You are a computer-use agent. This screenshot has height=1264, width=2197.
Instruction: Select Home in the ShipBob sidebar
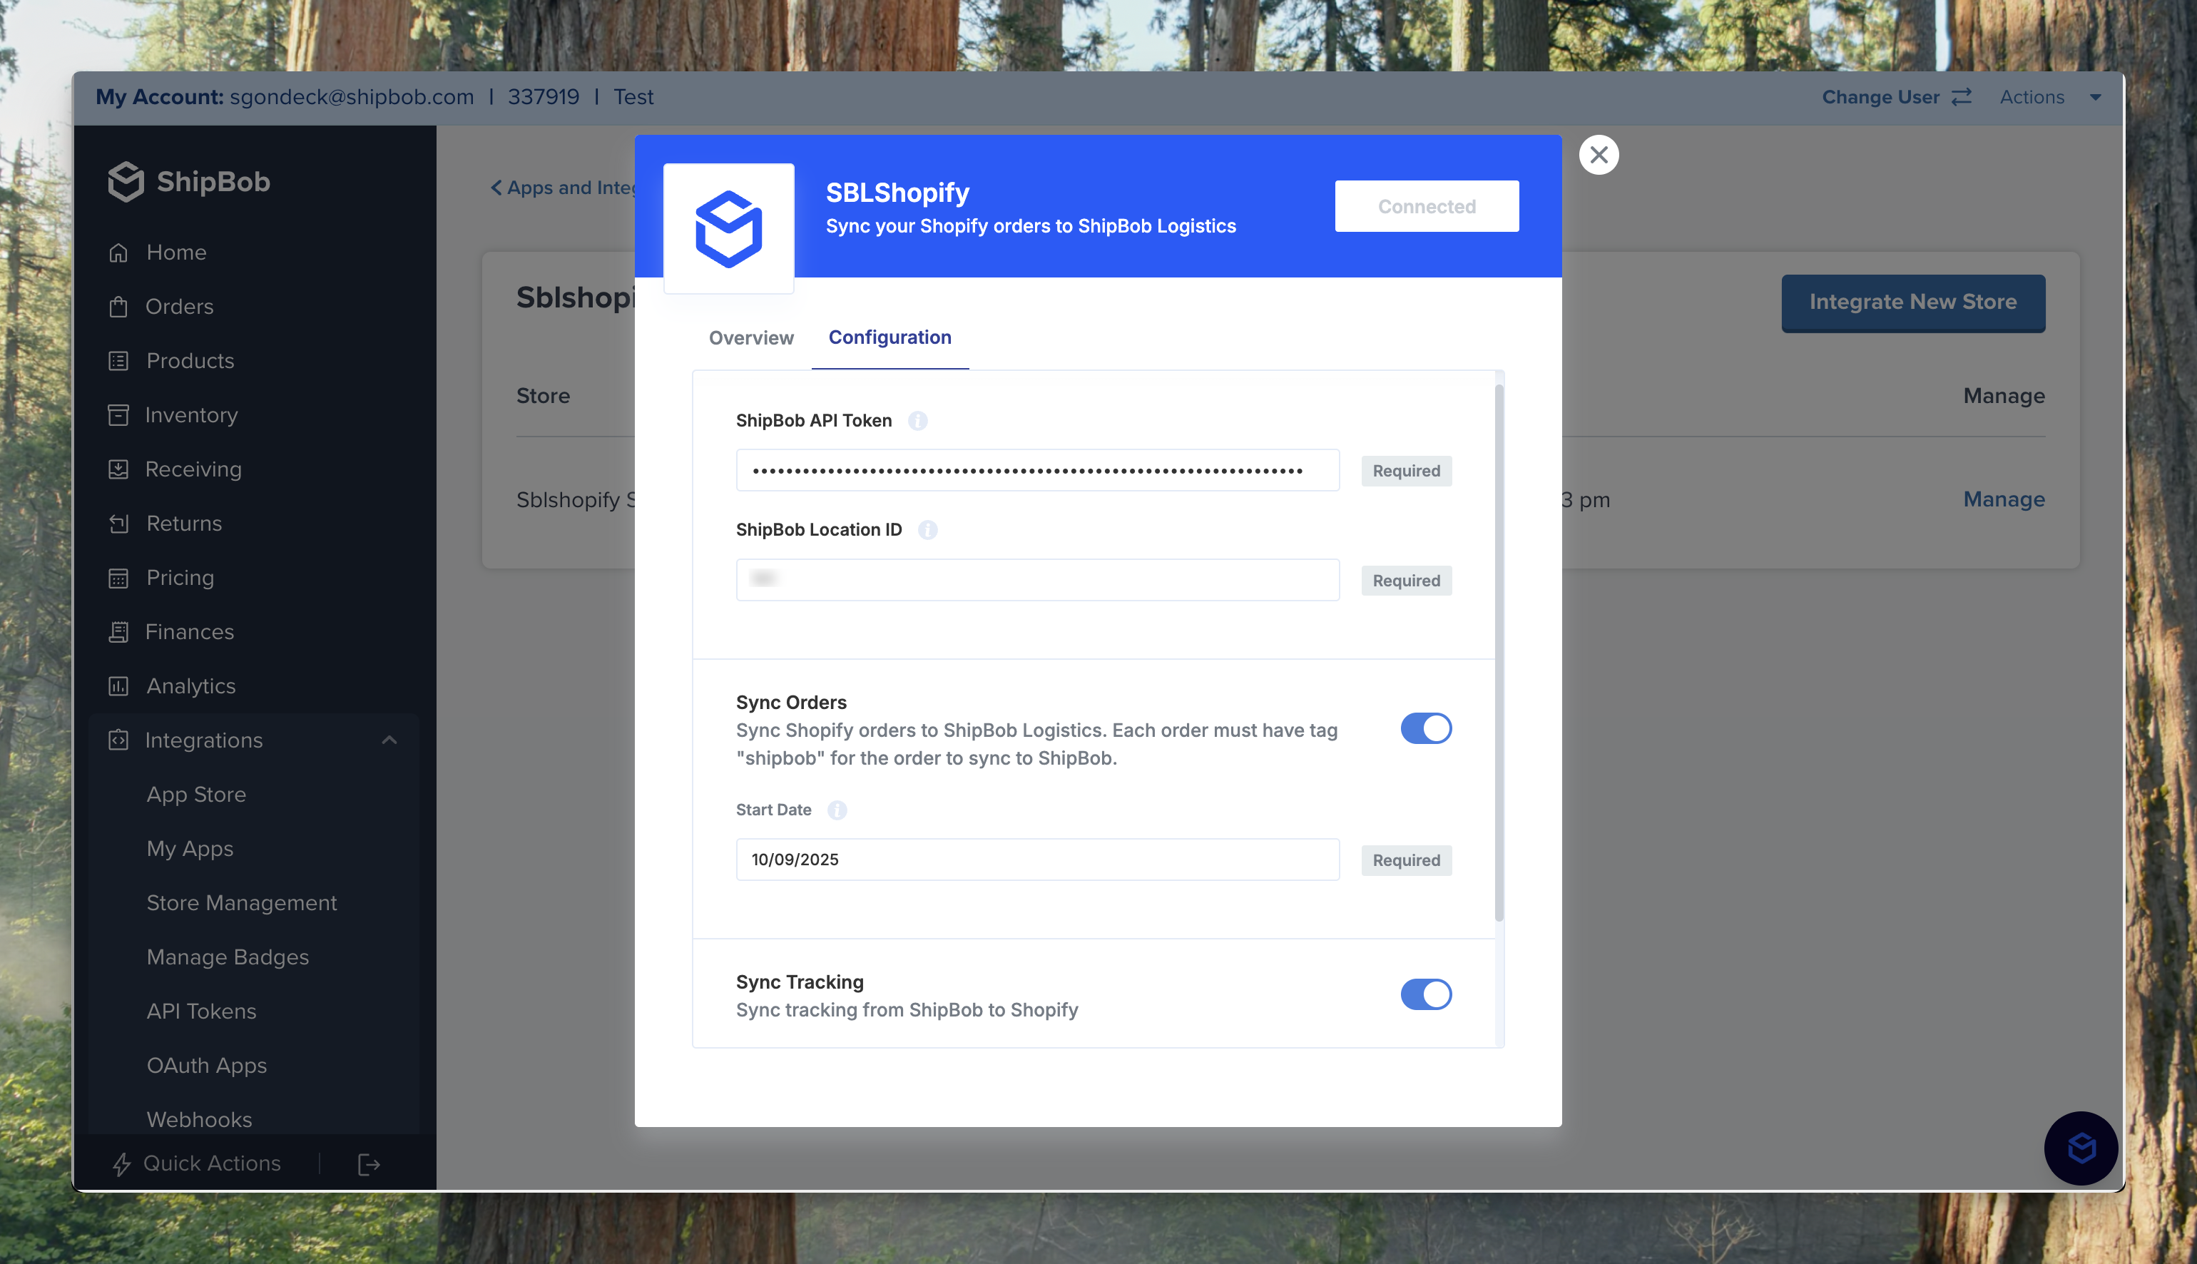176,252
